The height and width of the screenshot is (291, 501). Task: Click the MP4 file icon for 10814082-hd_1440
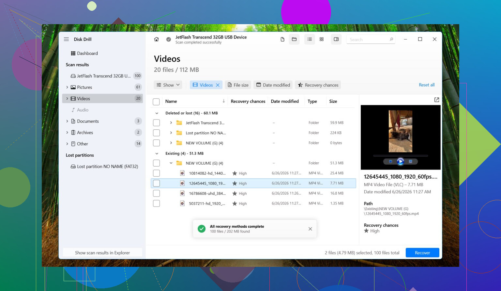[182, 173]
